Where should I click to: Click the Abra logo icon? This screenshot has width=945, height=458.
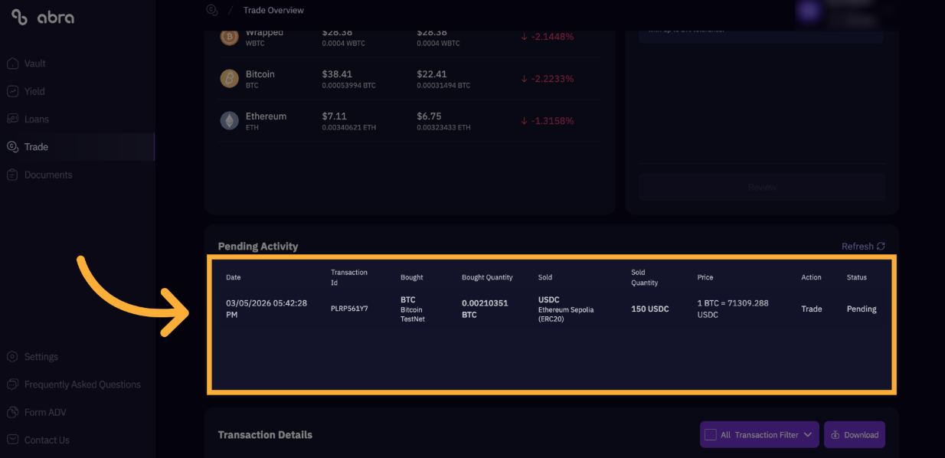[x=20, y=18]
